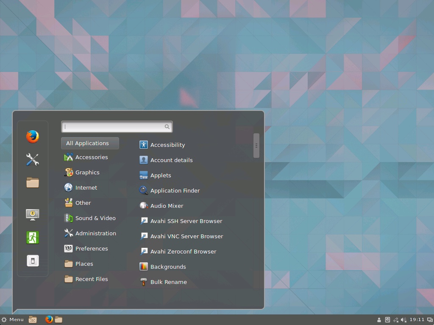Viewport: 434px width, 325px height.
Task: Open the Internet category
Action: click(x=86, y=187)
